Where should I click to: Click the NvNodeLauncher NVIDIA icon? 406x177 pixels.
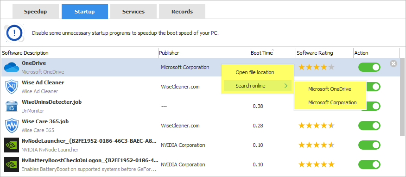click(12, 145)
